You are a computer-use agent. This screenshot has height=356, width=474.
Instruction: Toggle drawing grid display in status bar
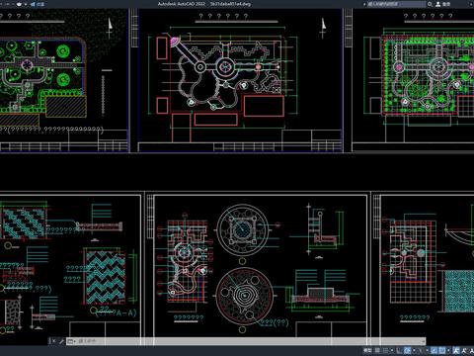[x=377, y=350]
